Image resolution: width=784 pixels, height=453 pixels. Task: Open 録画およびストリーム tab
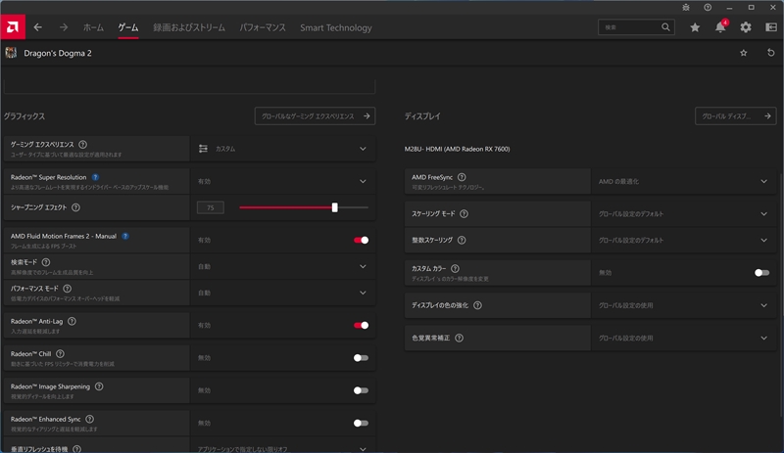189,28
